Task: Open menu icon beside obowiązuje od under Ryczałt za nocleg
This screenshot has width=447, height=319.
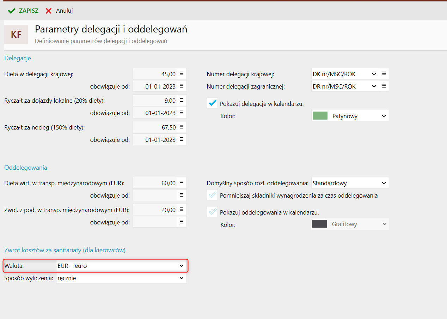Action: click(182, 139)
